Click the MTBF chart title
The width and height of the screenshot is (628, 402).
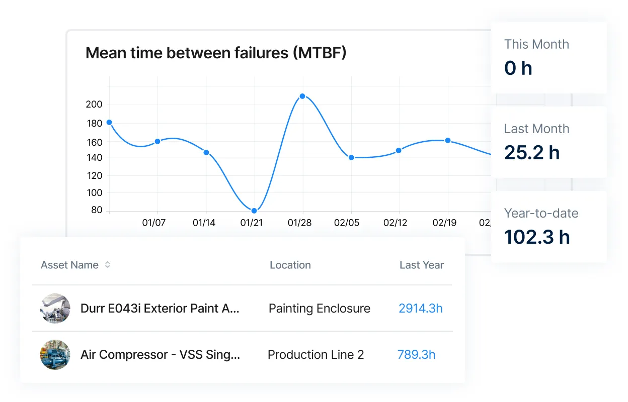tap(215, 52)
